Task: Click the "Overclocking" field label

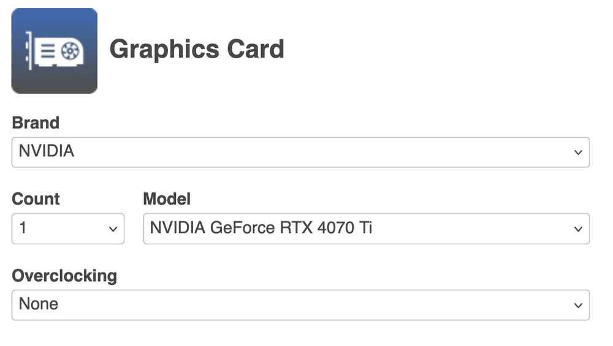Action: (x=64, y=276)
